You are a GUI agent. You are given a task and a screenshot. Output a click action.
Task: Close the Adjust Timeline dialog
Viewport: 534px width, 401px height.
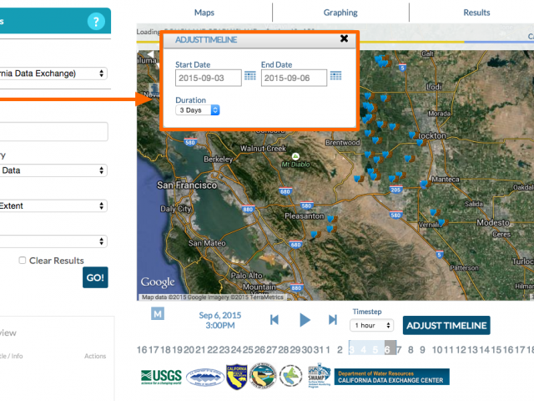click(344, 38)
